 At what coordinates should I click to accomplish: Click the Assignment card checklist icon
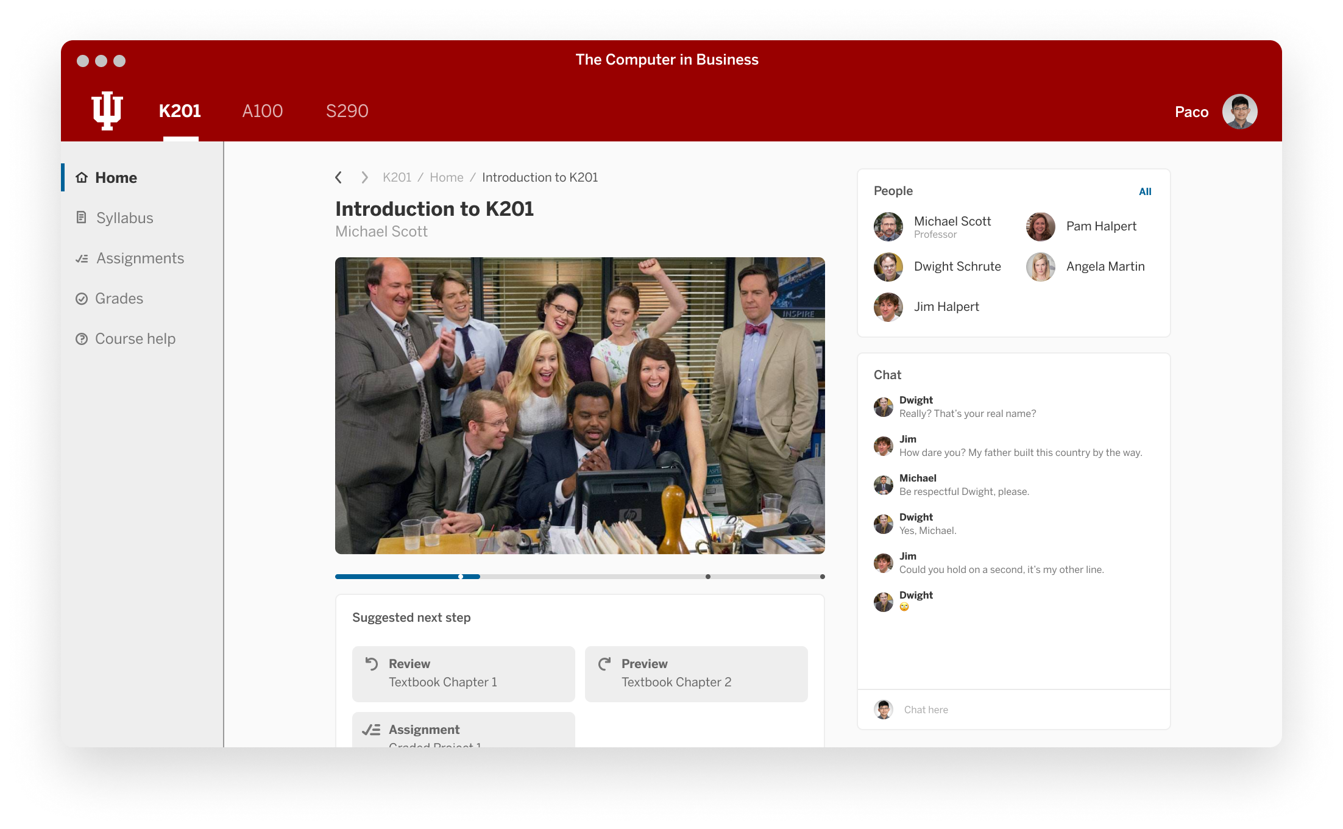[371, 730]
